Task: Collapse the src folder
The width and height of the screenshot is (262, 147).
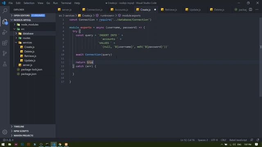Action: click(33, 29)
